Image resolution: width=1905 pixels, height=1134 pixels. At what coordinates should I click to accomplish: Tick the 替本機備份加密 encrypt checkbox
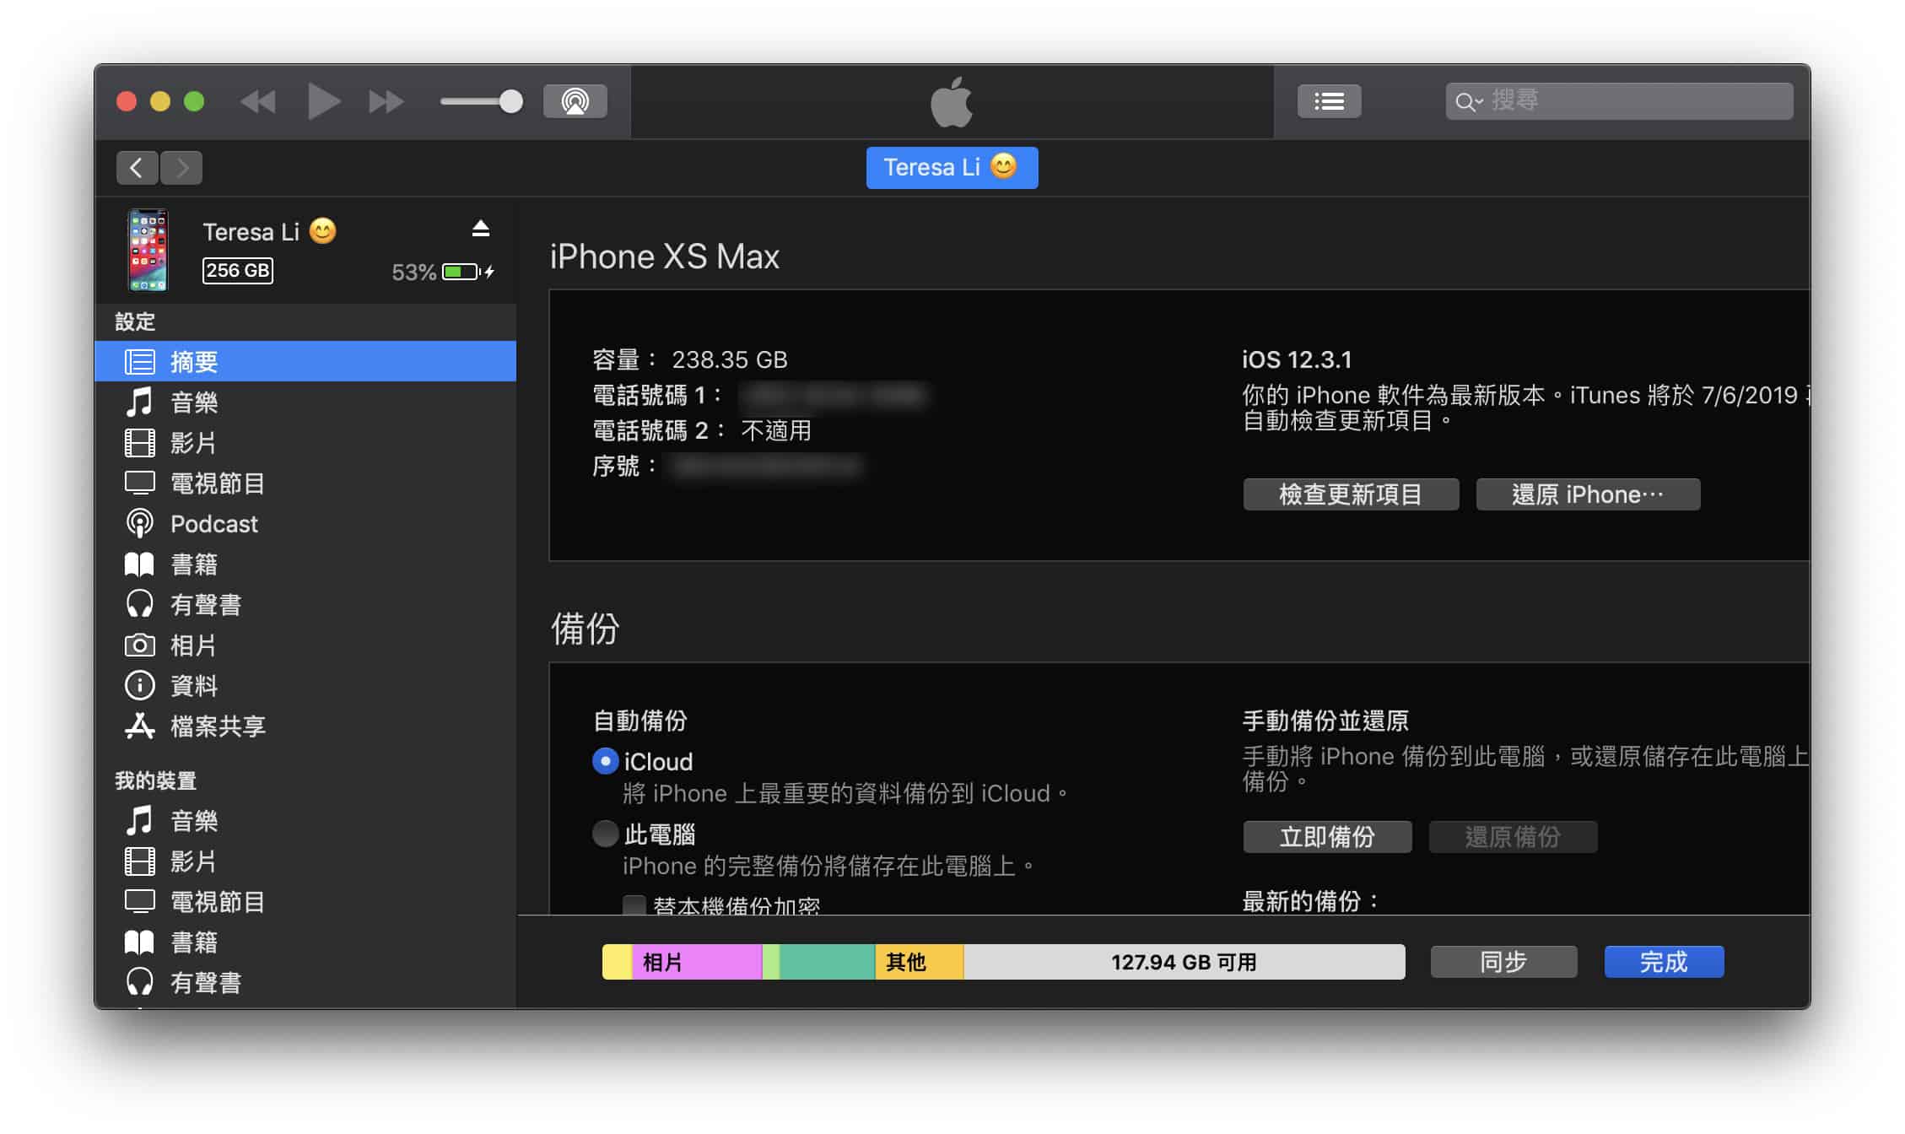click(x=634, y=905)
